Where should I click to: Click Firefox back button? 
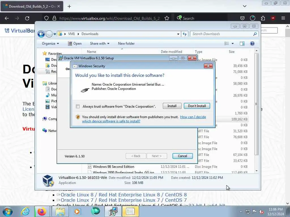7,18
